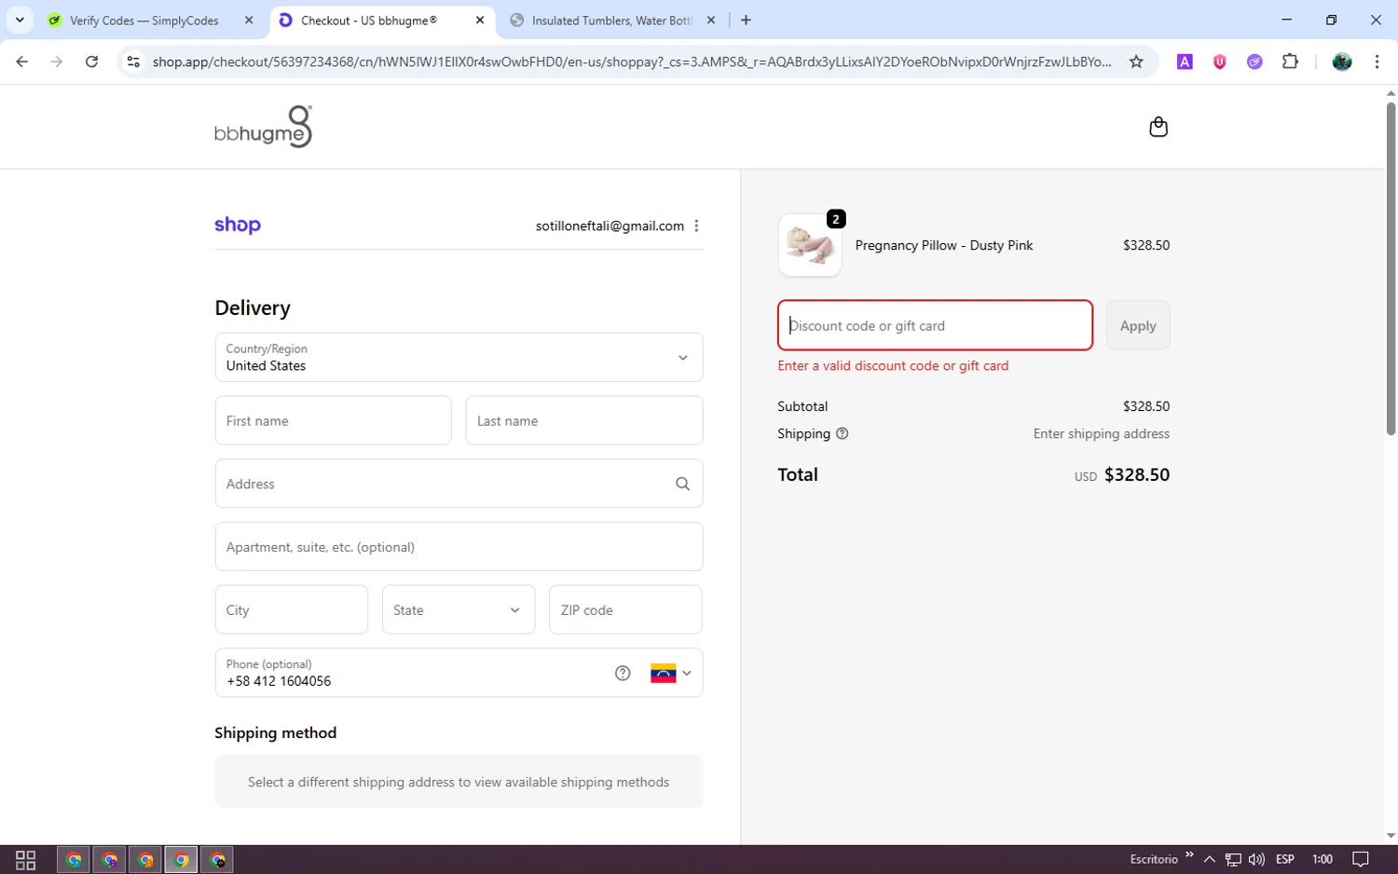Click the phone help question mark icon
Screen dimensions: 1398x874
pos(623,673)
